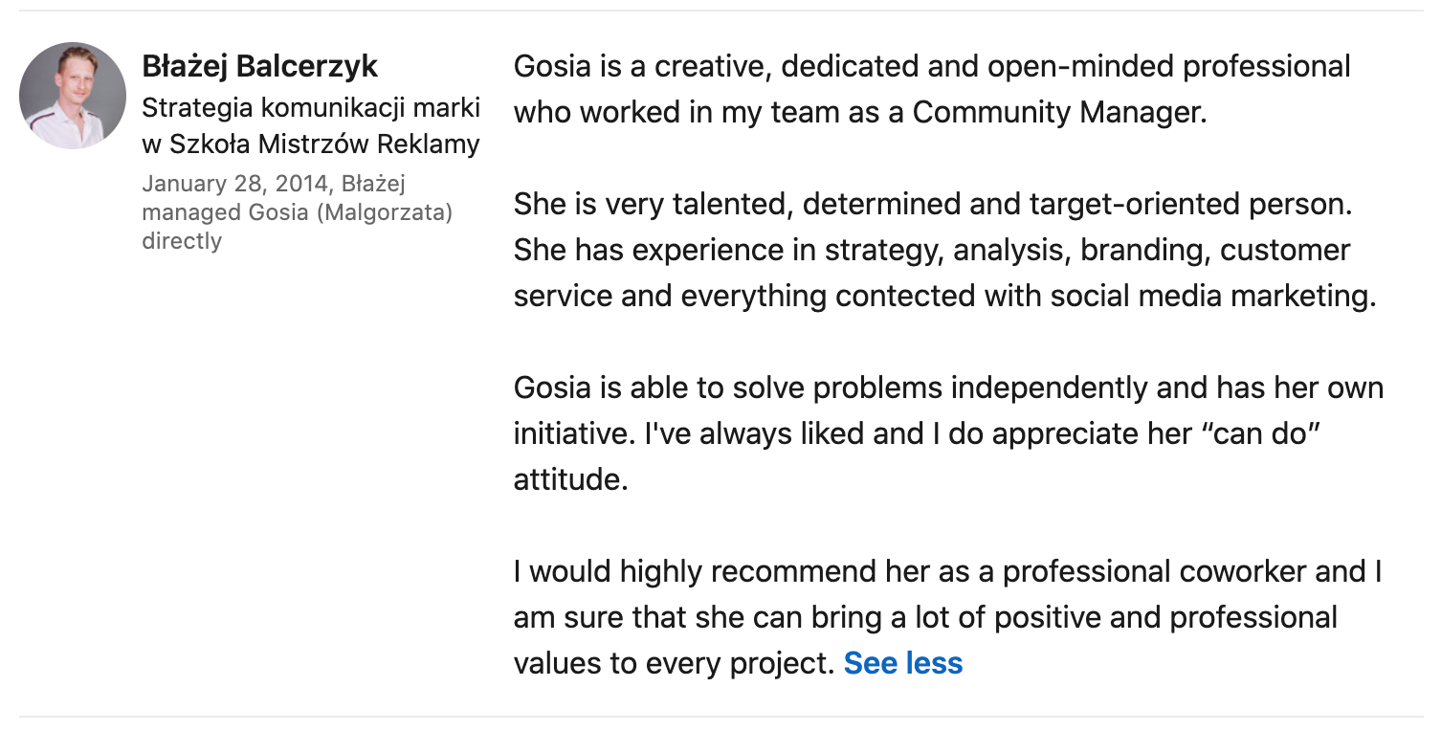This screenshot has width=1441, height=731.
Task: Click Błażej Balcerzyk's profile photo
Action: click(x=73, y=96)
